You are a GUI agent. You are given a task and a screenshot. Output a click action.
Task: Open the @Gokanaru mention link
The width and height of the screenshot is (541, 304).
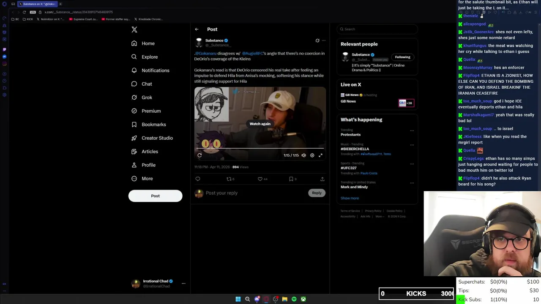pos(205,54)
